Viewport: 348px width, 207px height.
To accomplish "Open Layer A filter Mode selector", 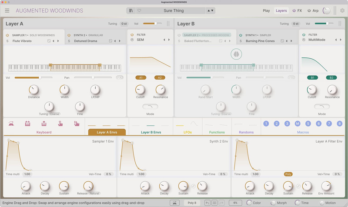I will point(150,107).
